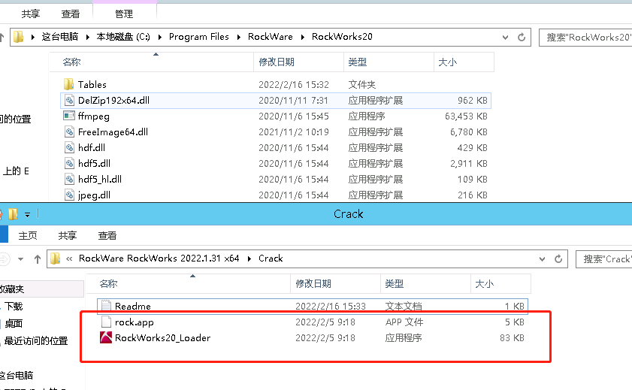Navigate to RockWare in breadcrumb

click(x=270, y=37)
